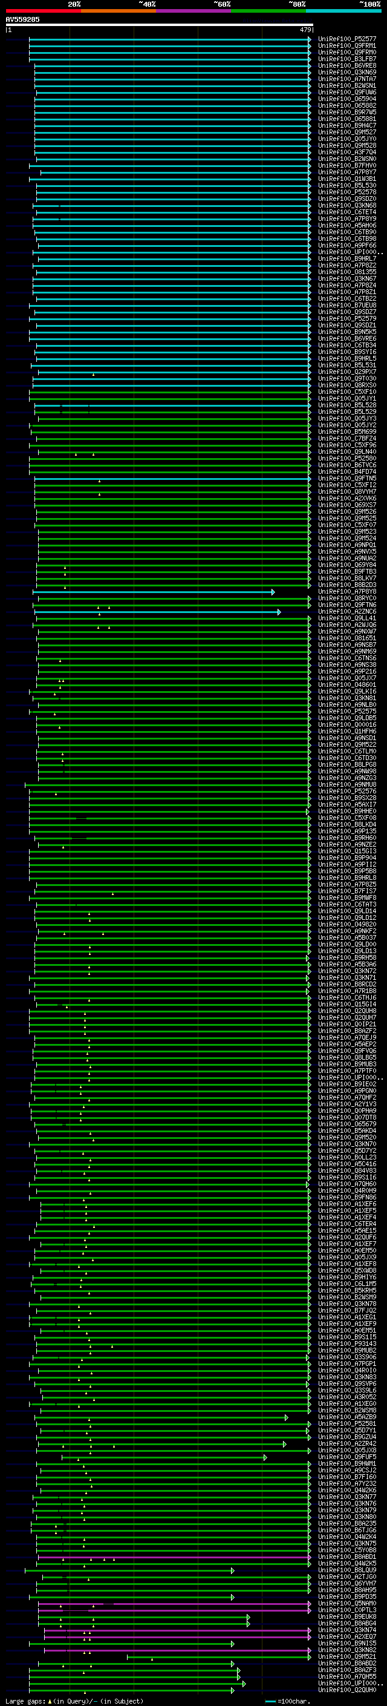Choose the UniRef100_Q05JY0 entry

[347, 139]
